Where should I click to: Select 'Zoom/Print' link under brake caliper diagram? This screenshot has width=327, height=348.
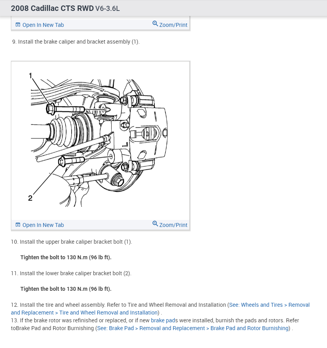coord(173,225)
